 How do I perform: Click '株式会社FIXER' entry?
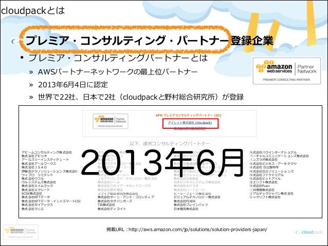click(185, 201)
